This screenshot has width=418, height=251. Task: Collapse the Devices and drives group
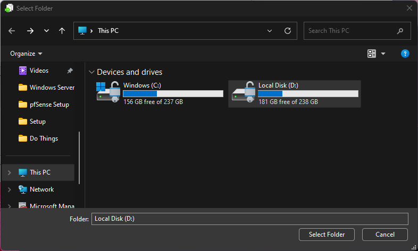click(92, 72)
